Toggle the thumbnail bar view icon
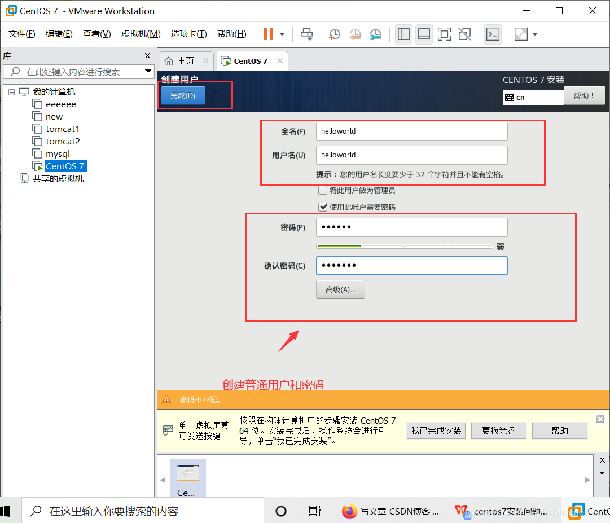The image size is (610, 523). (x=424, y=34)
